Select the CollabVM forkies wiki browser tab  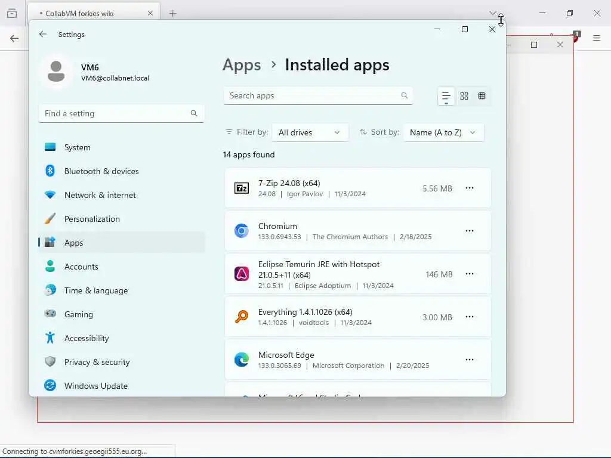[x=94, y=13]
